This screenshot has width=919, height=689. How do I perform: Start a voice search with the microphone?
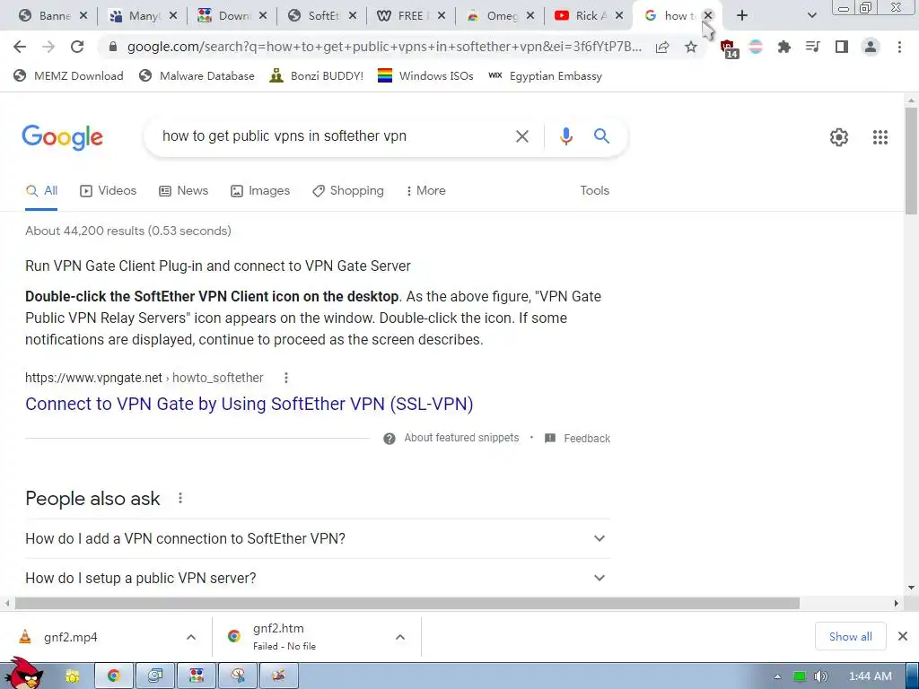[566, 136]
